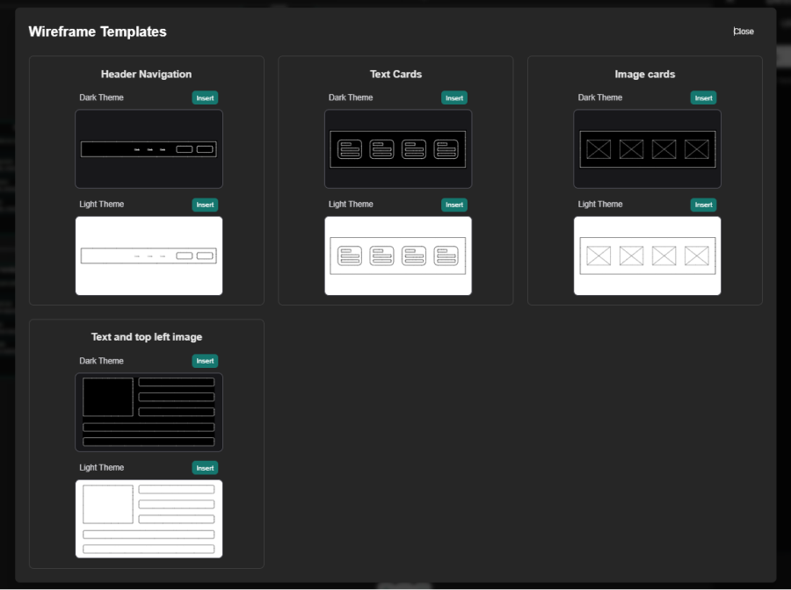Insert the light theme Image cards template
Screen dimensions: 791x590
point(703,205)
